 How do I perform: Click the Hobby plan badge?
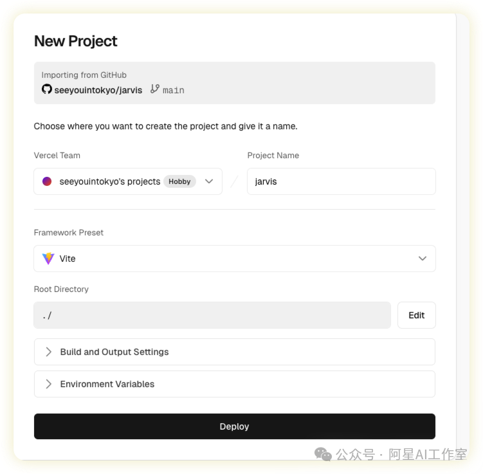tap(179, 181)
